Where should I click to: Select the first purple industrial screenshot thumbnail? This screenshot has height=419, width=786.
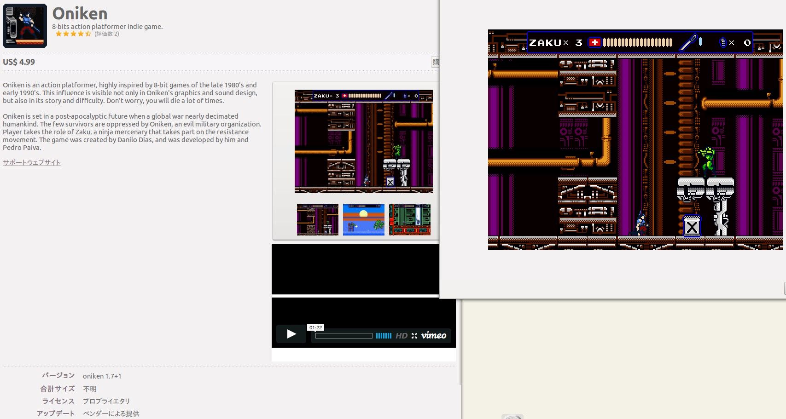pyautogui.click(x=318, y=220)
